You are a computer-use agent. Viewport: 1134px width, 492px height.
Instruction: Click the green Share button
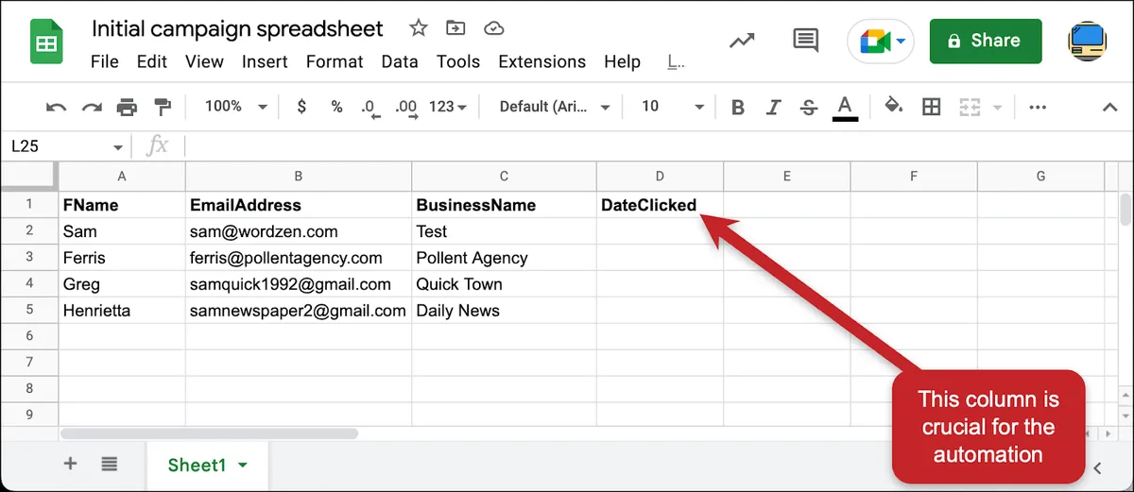pyautogui.click(x=986, y=41)
